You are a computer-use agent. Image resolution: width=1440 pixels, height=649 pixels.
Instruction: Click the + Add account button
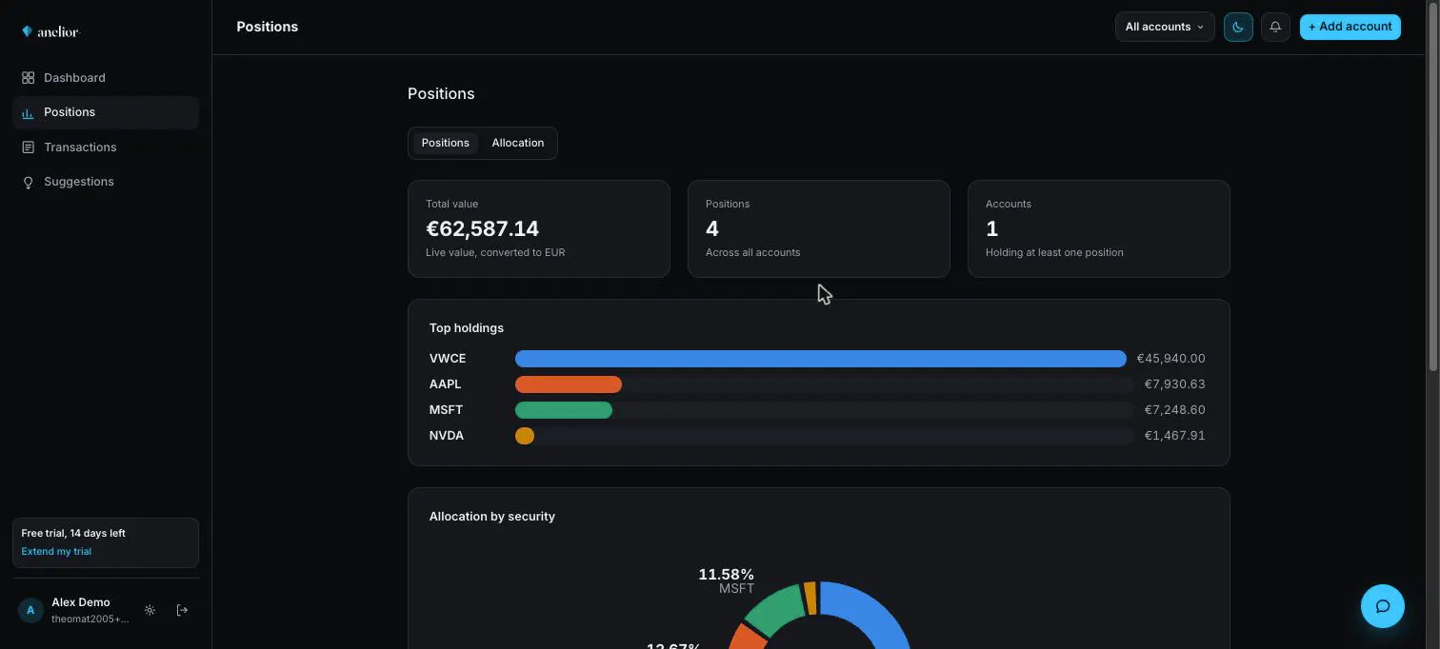tap(1350, 27)
